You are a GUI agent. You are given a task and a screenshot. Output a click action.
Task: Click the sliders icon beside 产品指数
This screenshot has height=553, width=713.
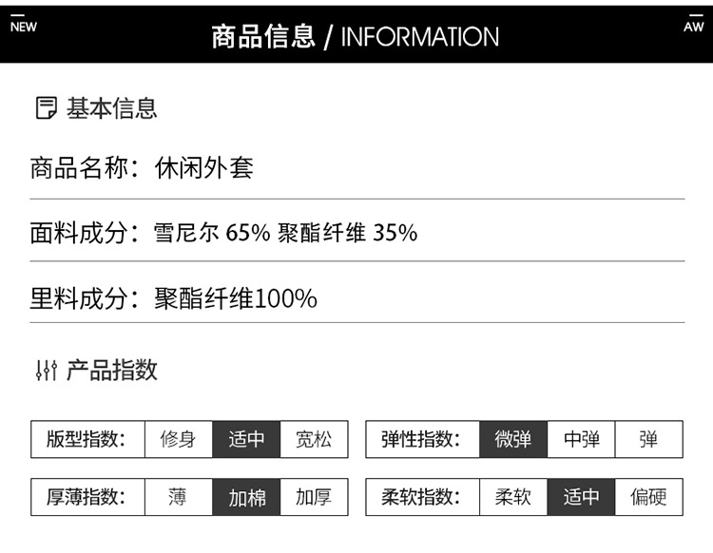point(46,370)
